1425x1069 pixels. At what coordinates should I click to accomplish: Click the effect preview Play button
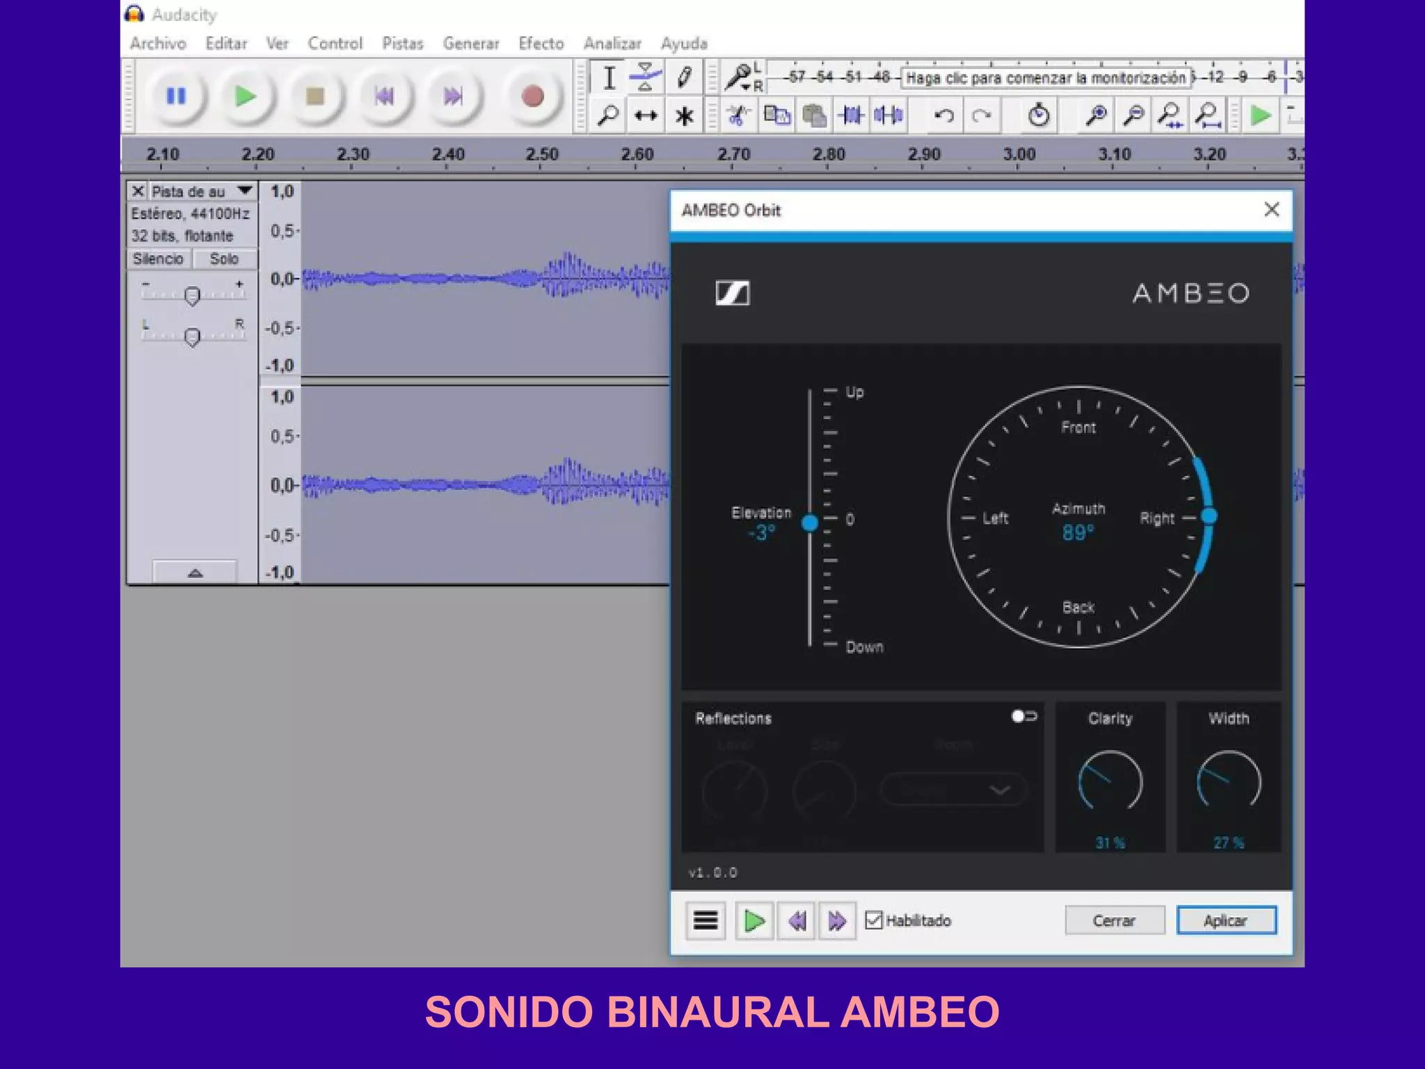[754, 921]
